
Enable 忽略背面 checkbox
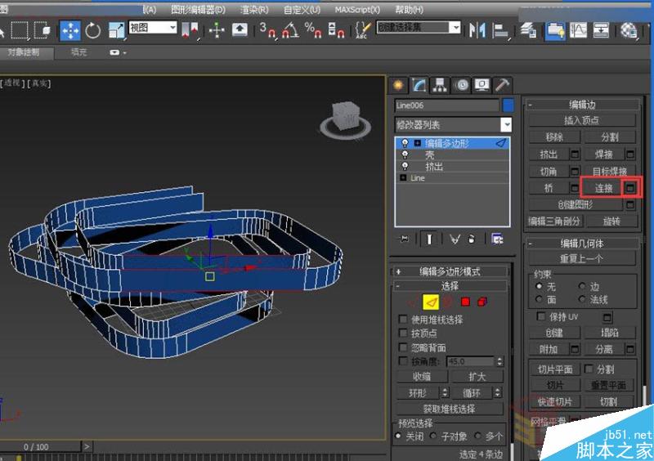click(x=402, y=347)
